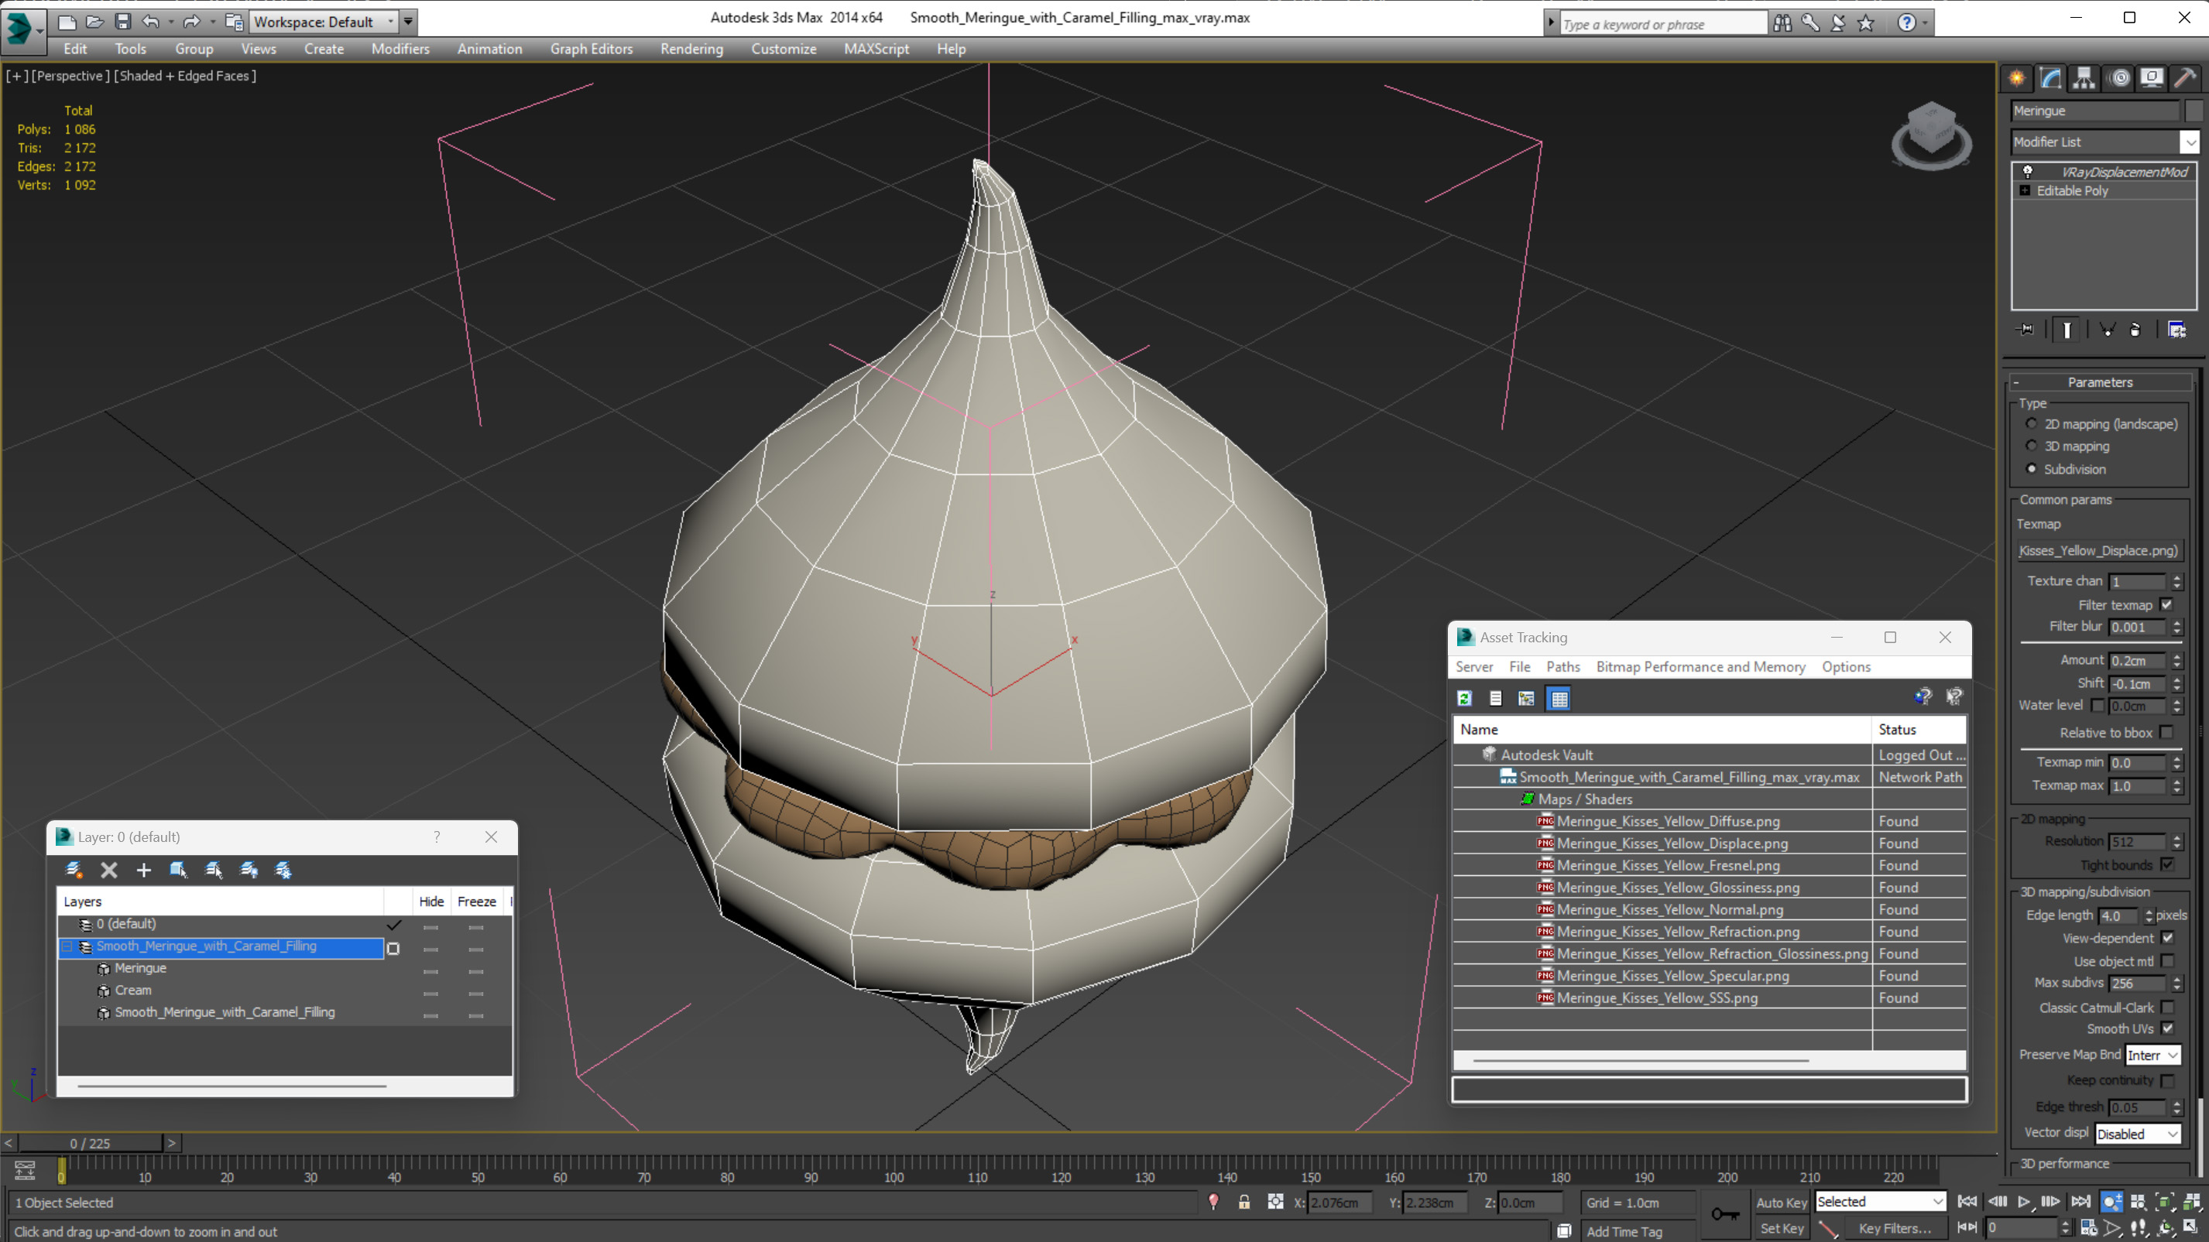The image size is (2209, 1242).
Task: Click the New Scene icon in the quick access toolbar
Action: 67,22
